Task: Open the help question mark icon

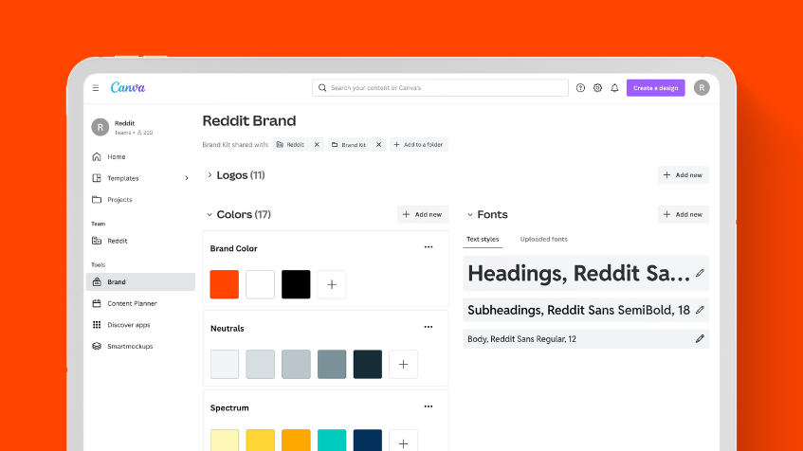Action: [x=580, y=88]
